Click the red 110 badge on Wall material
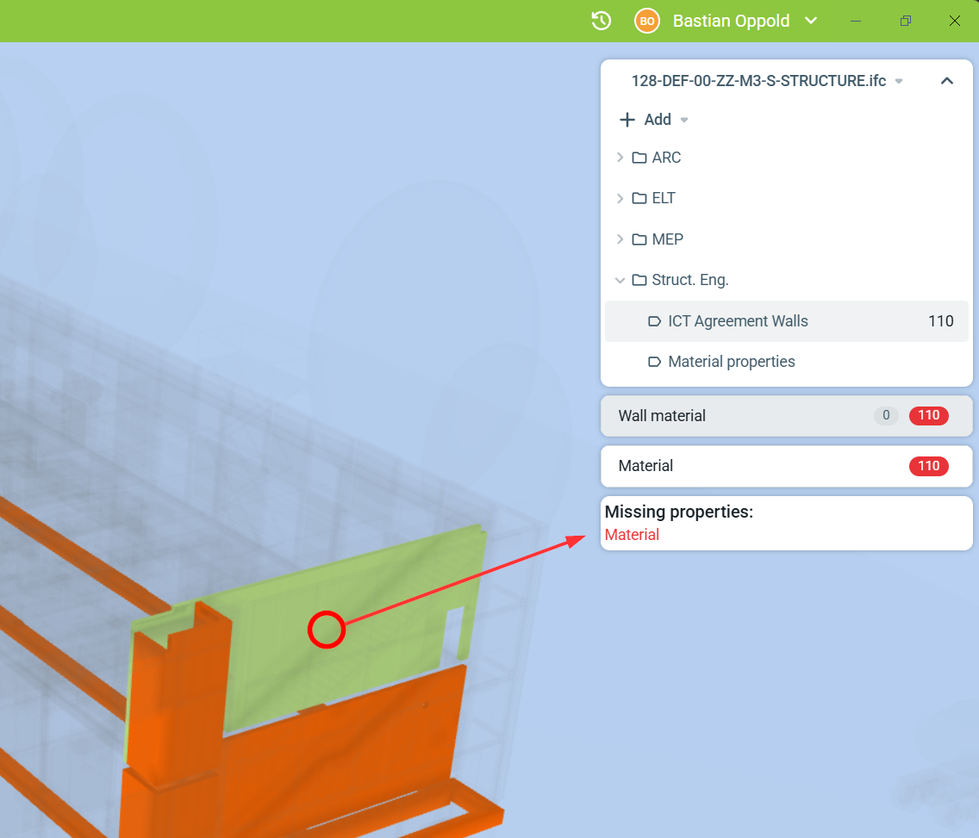979x838 pixels. coord(928,416)
